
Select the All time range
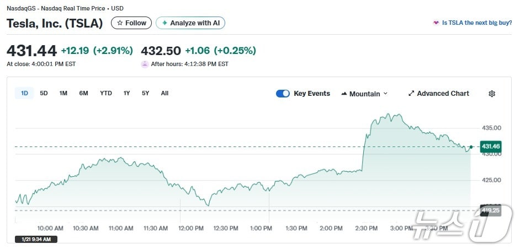(x=165, y=93)
